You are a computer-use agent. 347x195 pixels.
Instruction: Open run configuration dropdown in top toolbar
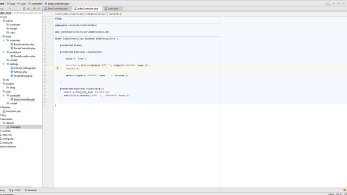[328, 4]
